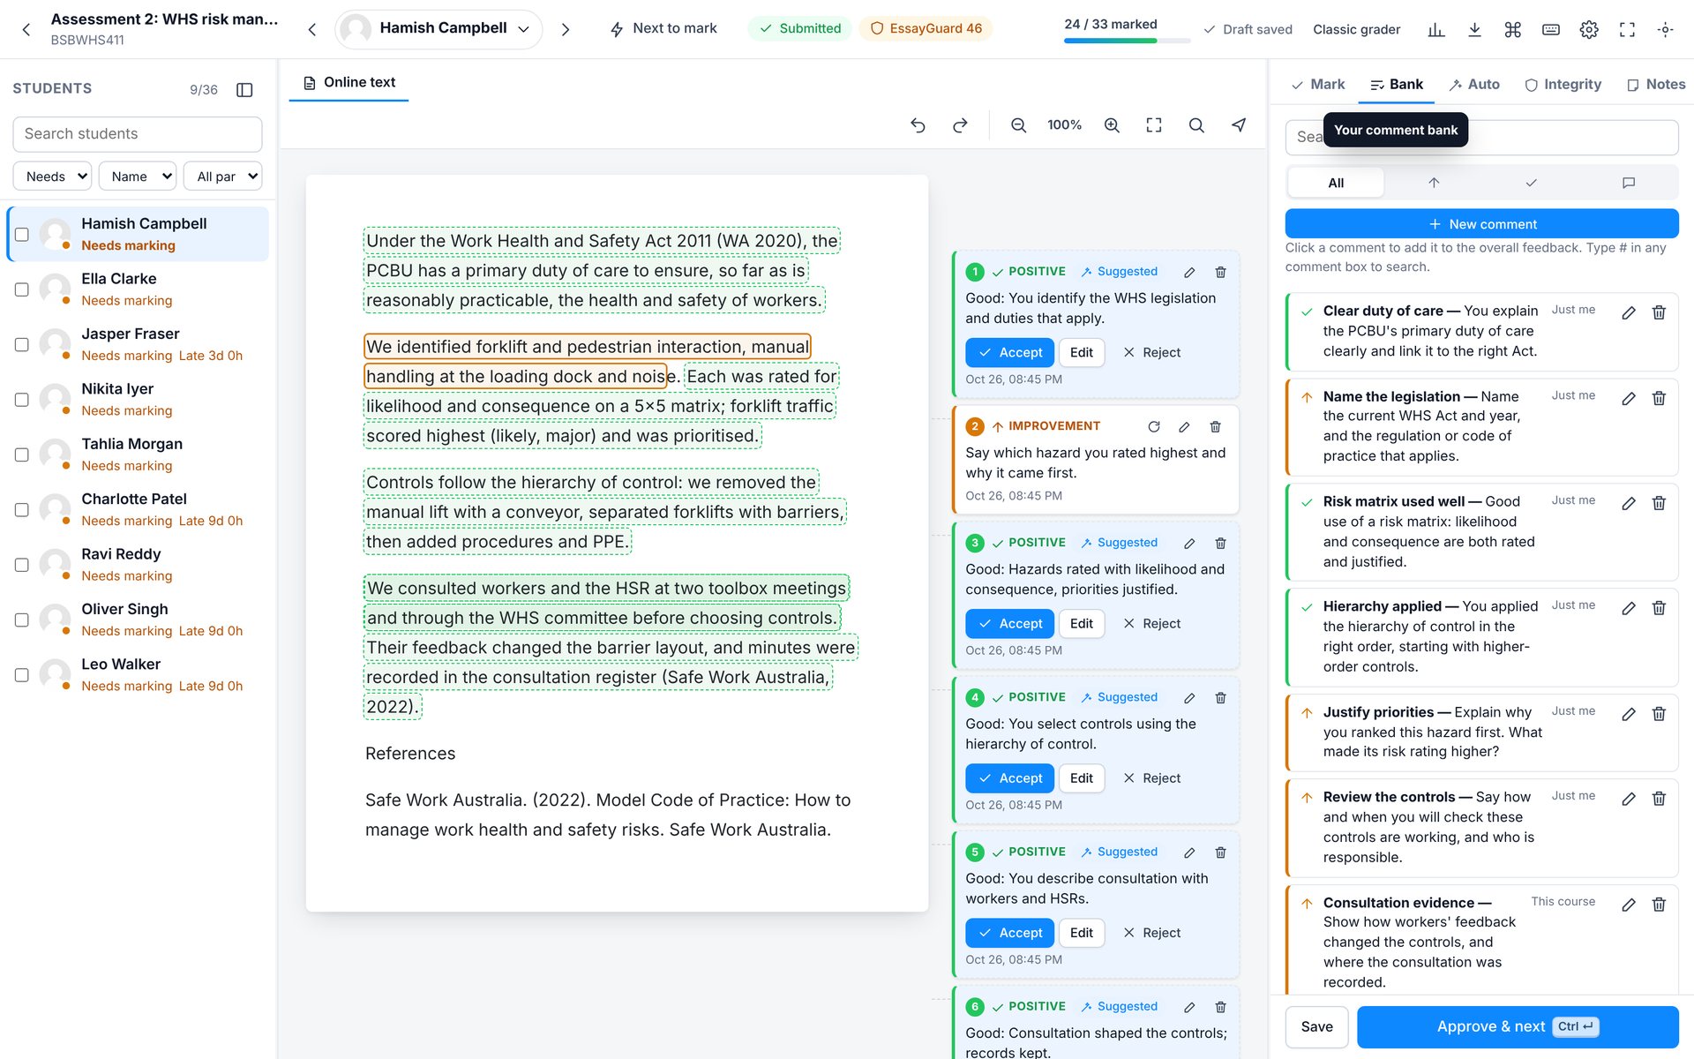Open the Needs status filter dropdown
1694x1059 pixels.
tap(52, 176)
